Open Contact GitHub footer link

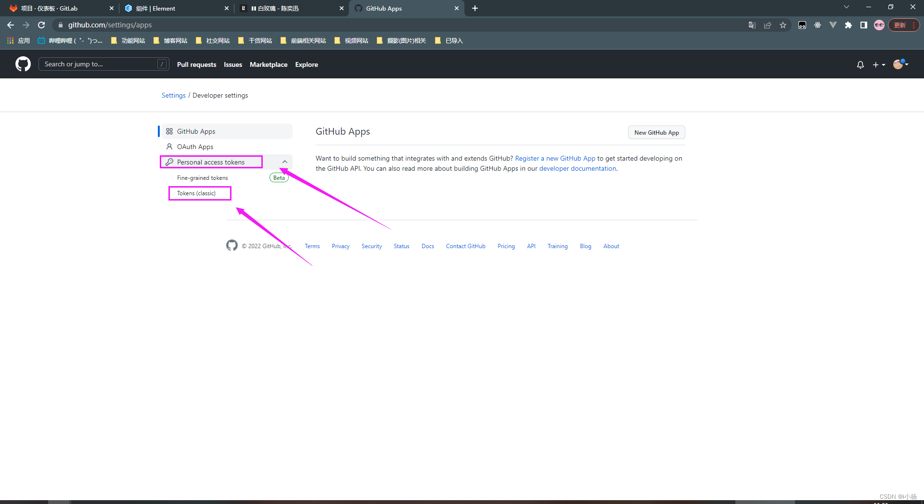coord(465,246)
